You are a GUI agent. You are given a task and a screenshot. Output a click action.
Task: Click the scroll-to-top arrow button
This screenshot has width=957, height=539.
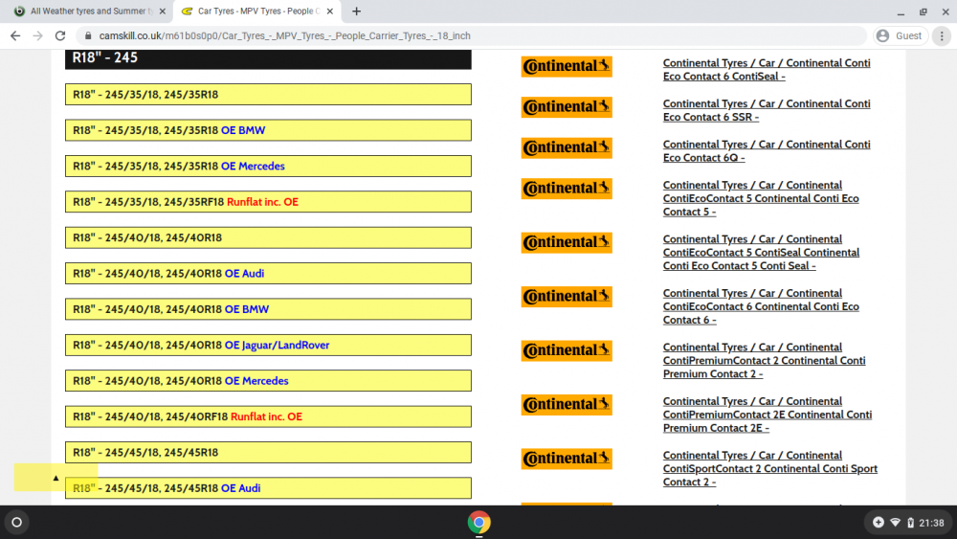tap(56, 478)
